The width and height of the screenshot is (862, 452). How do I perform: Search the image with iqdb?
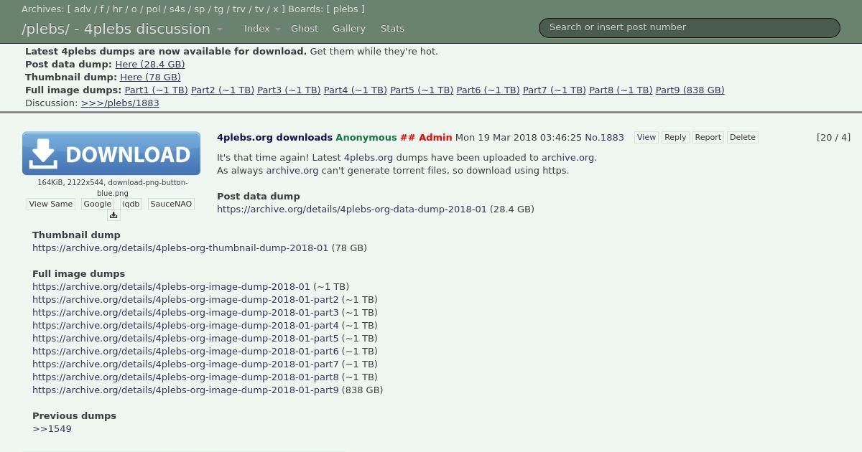click(131, 204)
